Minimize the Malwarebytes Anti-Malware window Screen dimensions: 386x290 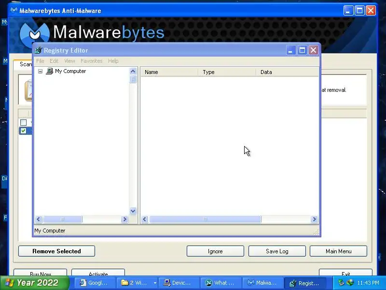348,11
